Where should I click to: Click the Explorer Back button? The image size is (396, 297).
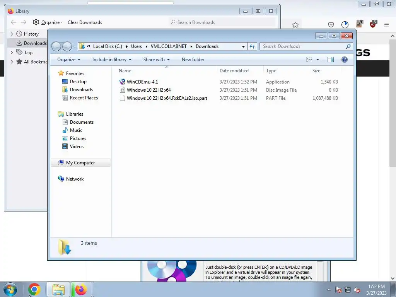[56, 46]
